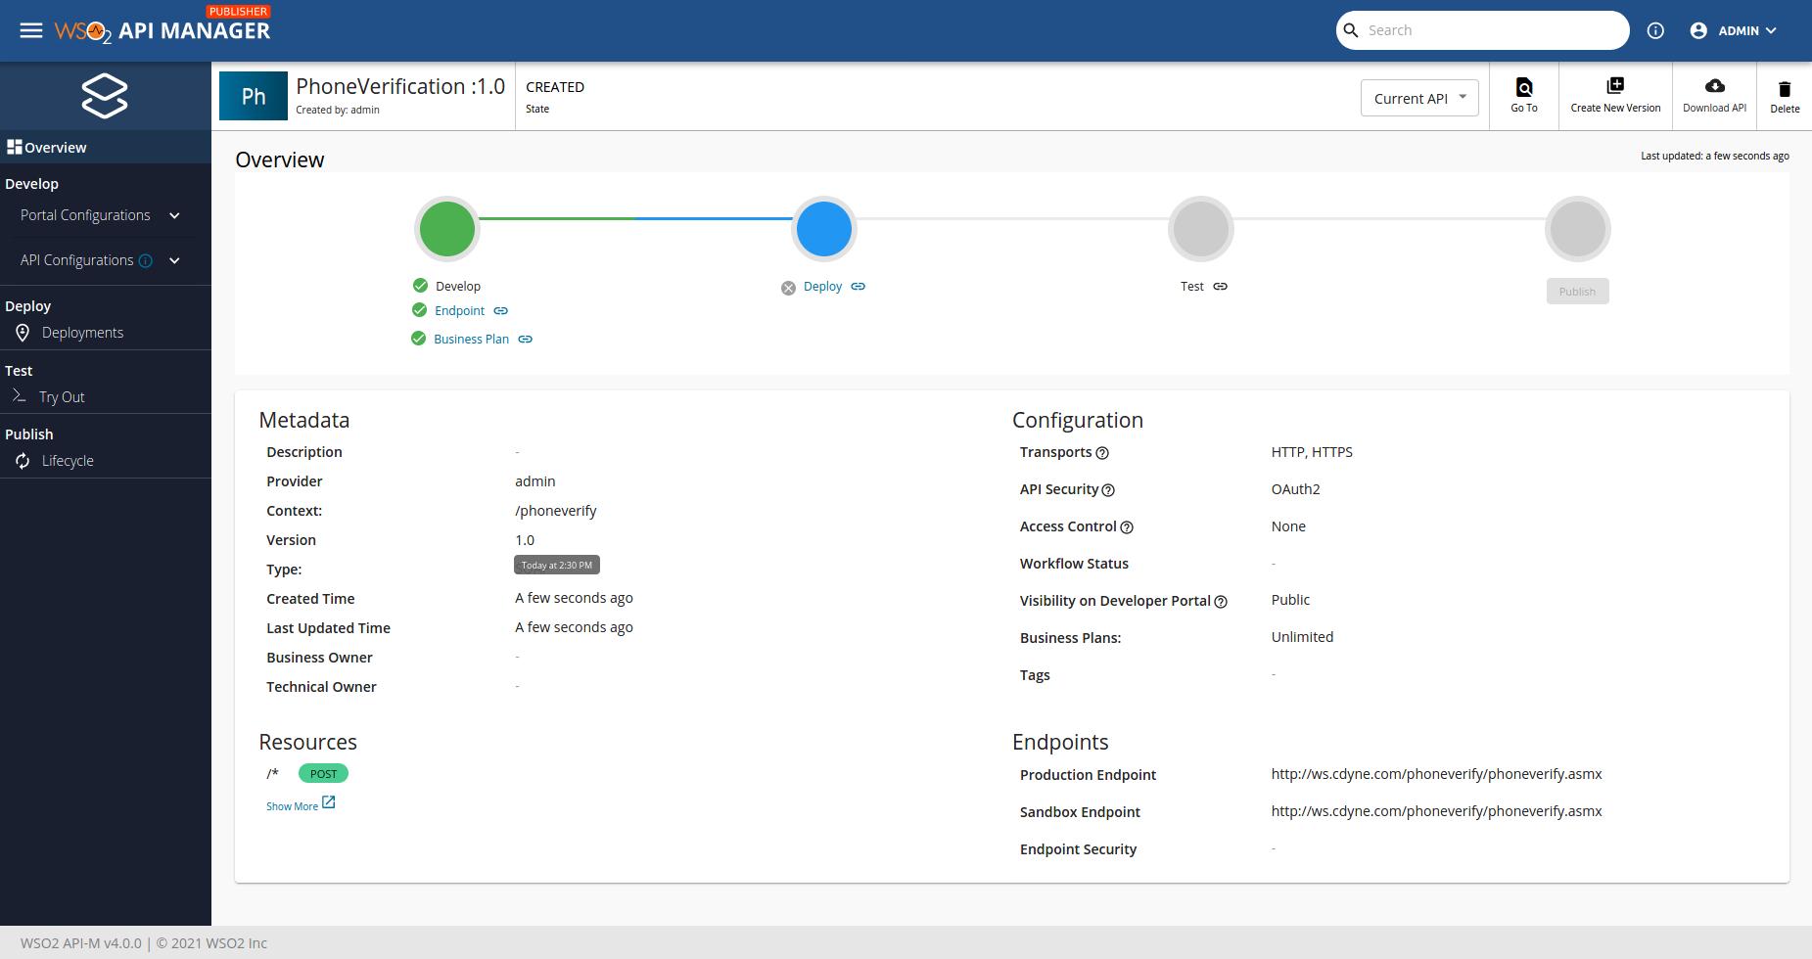Click inside the Search field
The height and width of the screenshot is (959, 1812).
tap(1481, 30)
